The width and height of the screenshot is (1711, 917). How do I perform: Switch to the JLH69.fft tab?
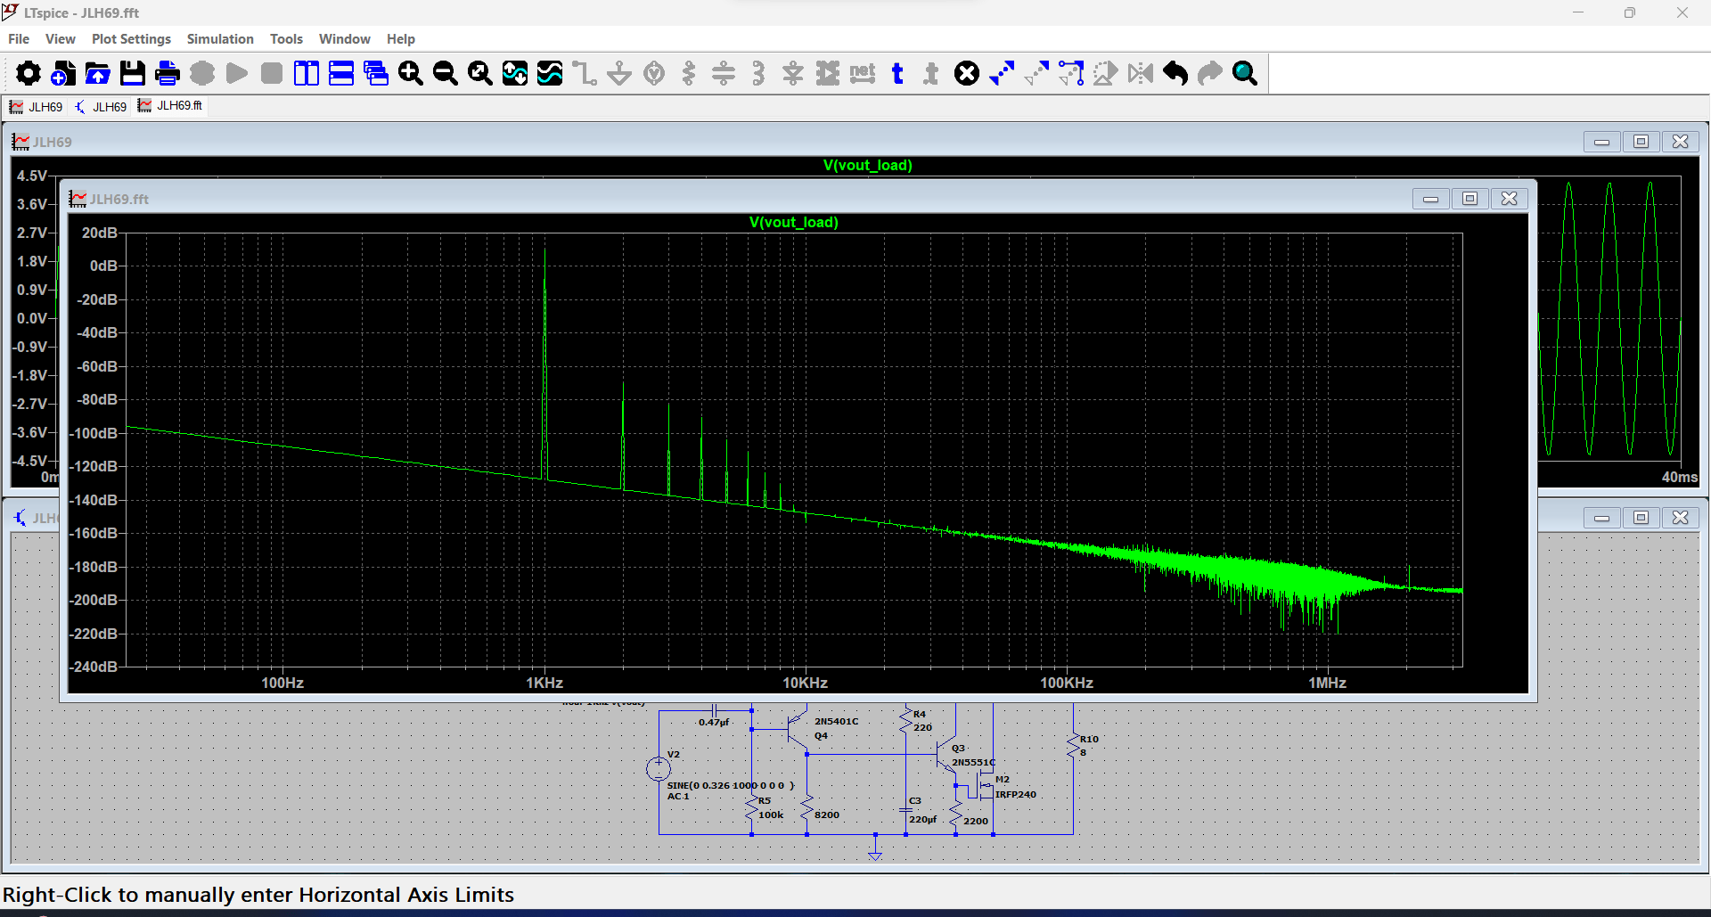click(x=170, y=106)
